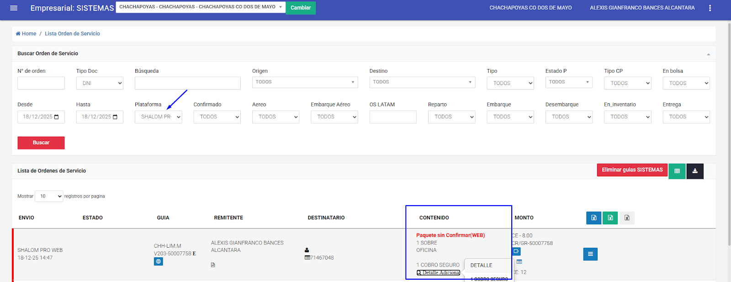Change records per page dropdown

point(49,196)
